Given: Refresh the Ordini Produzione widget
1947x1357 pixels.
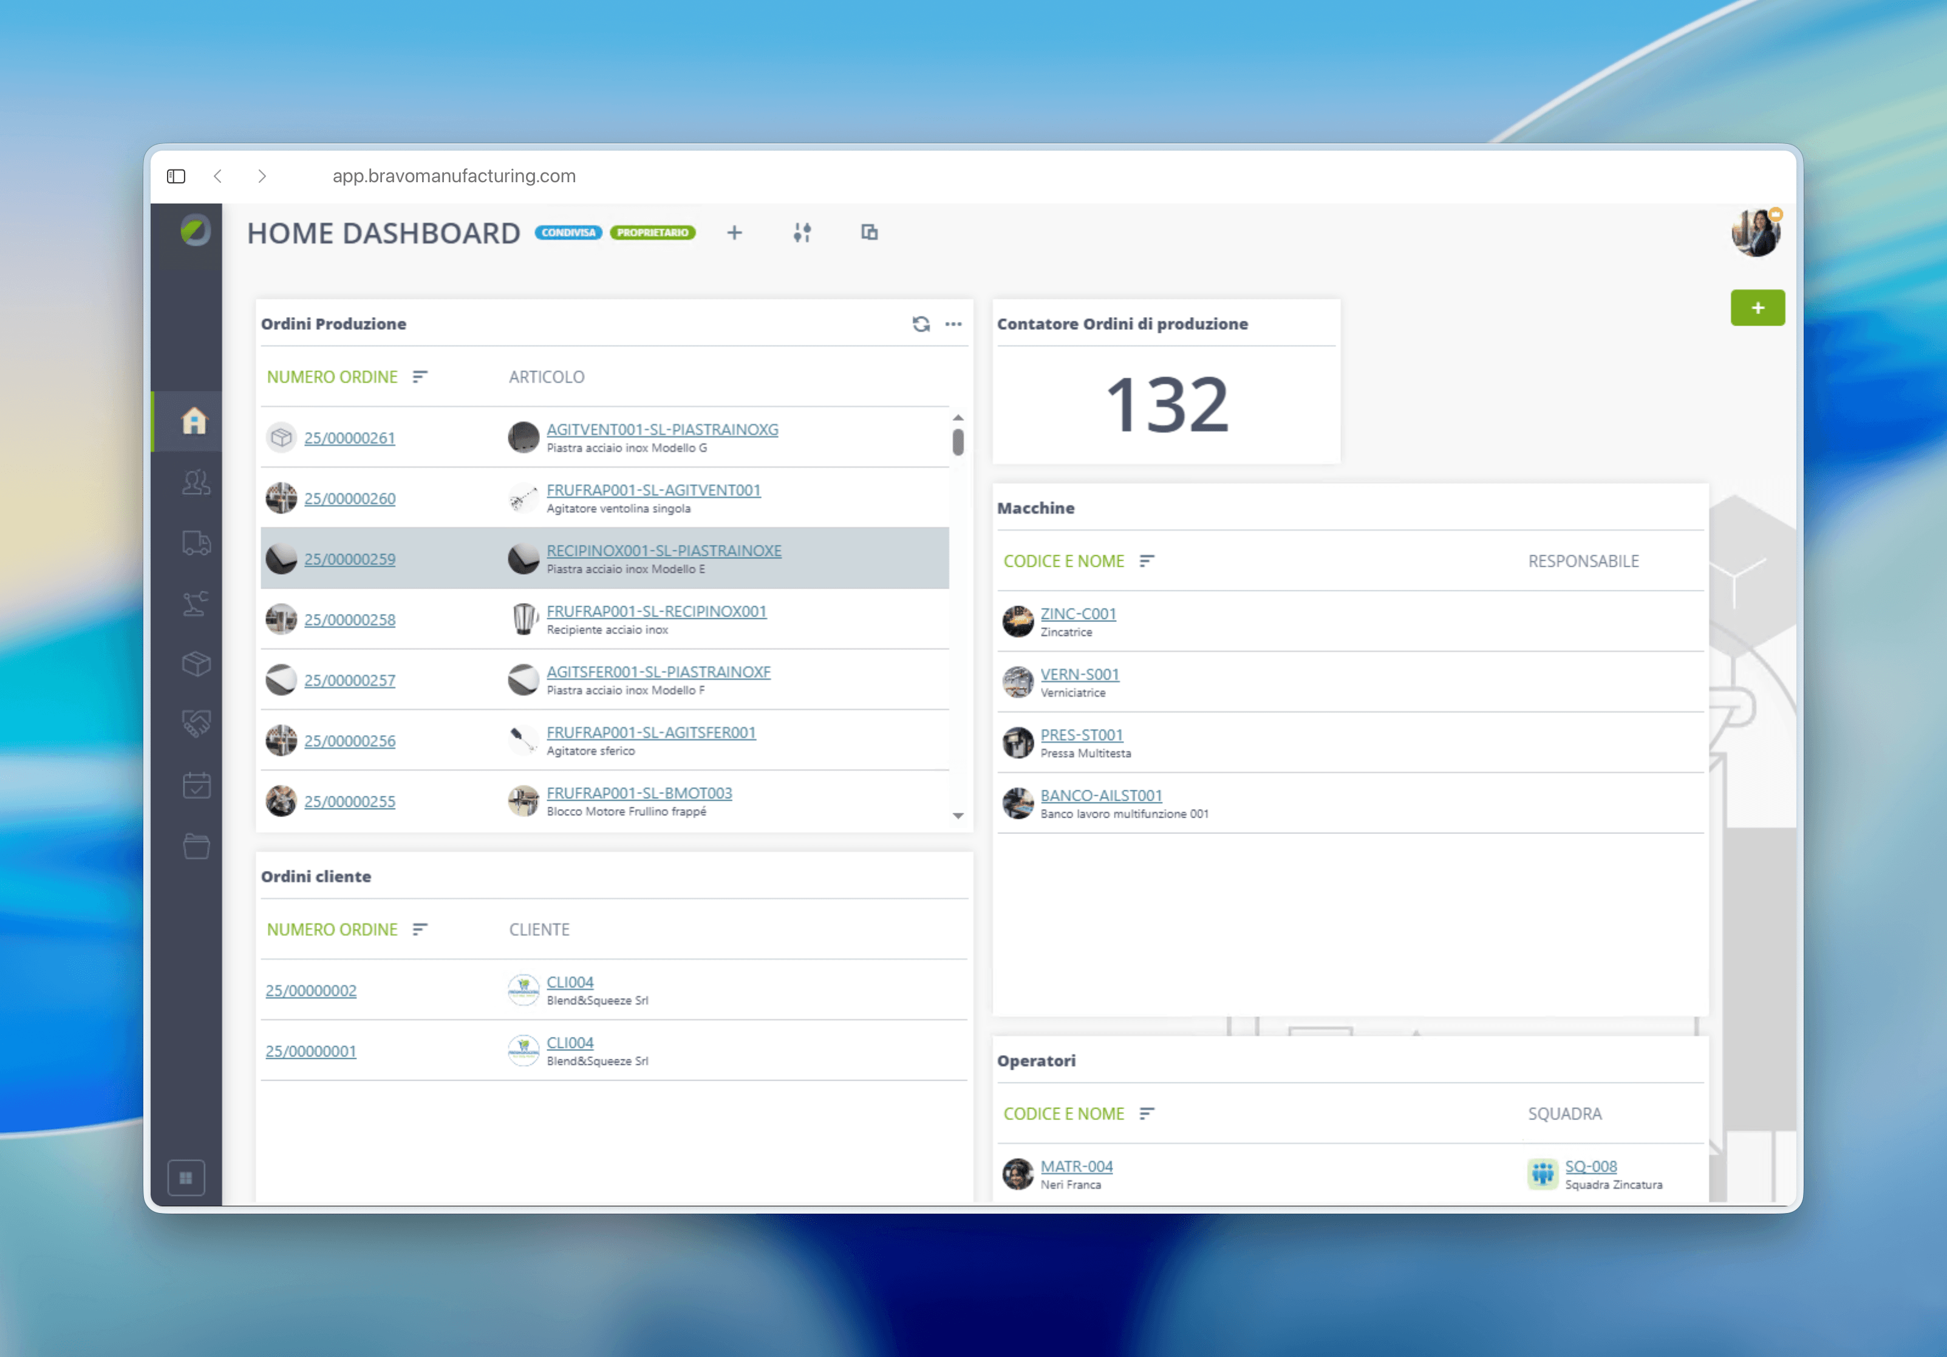Looking at the screenshot, I should click(x=921, y=324).
